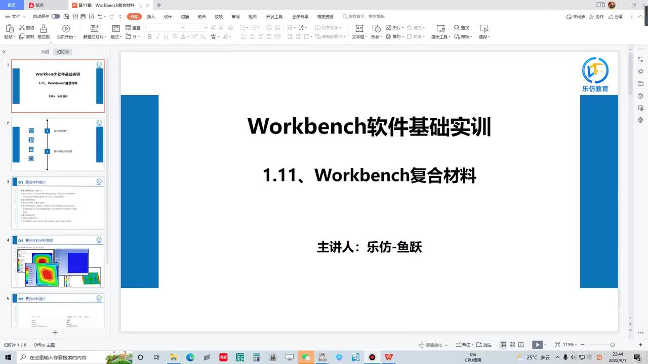Click the Fit slide to window icon
Screen dimensions: 648x364
pos(557,345)
